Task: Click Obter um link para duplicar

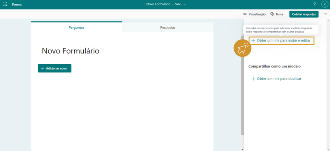Action: tap(276, 79)
